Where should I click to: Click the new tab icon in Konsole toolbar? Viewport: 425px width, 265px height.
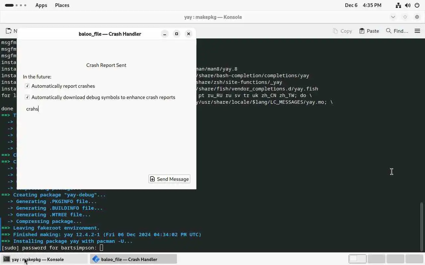point(8,31)
